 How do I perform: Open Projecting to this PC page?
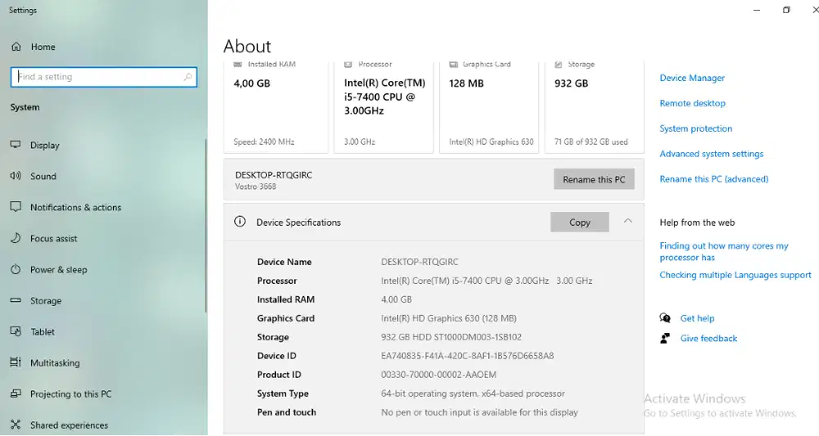tap(70, 393)
